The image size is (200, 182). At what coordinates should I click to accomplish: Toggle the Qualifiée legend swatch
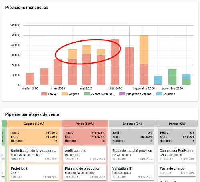click(x=159, y=94)
